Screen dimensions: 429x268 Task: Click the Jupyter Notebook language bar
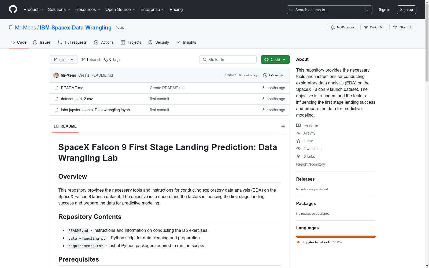click(336, 237)
